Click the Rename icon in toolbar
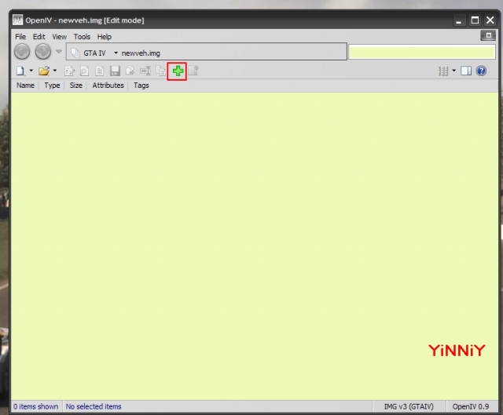 (145, 71)
